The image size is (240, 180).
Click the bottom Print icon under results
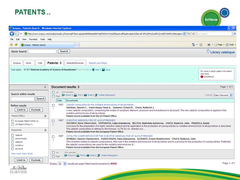pyautogui.click(x=78, y=155)
